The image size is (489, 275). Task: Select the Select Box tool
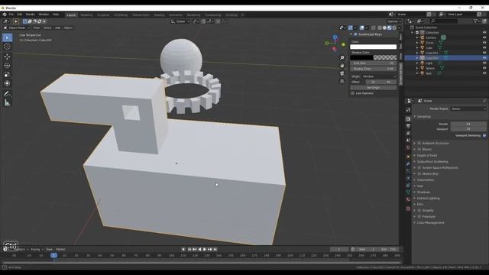point(7,37)
